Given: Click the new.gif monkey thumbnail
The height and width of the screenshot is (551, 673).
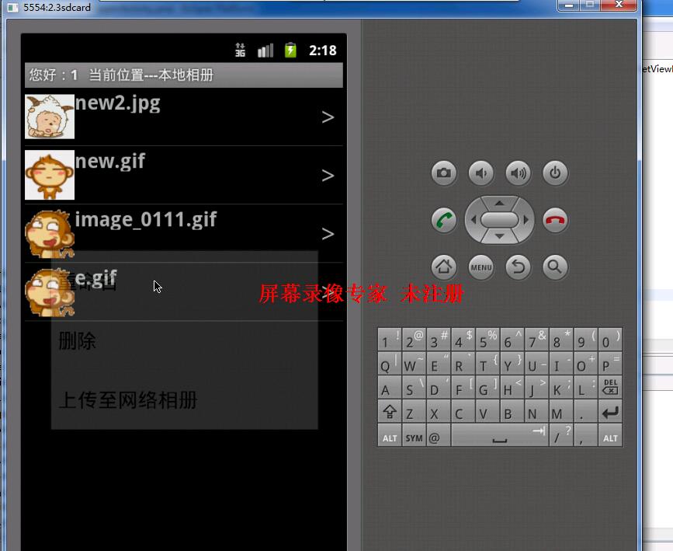Looking at the screenshot, I should 50,175.
